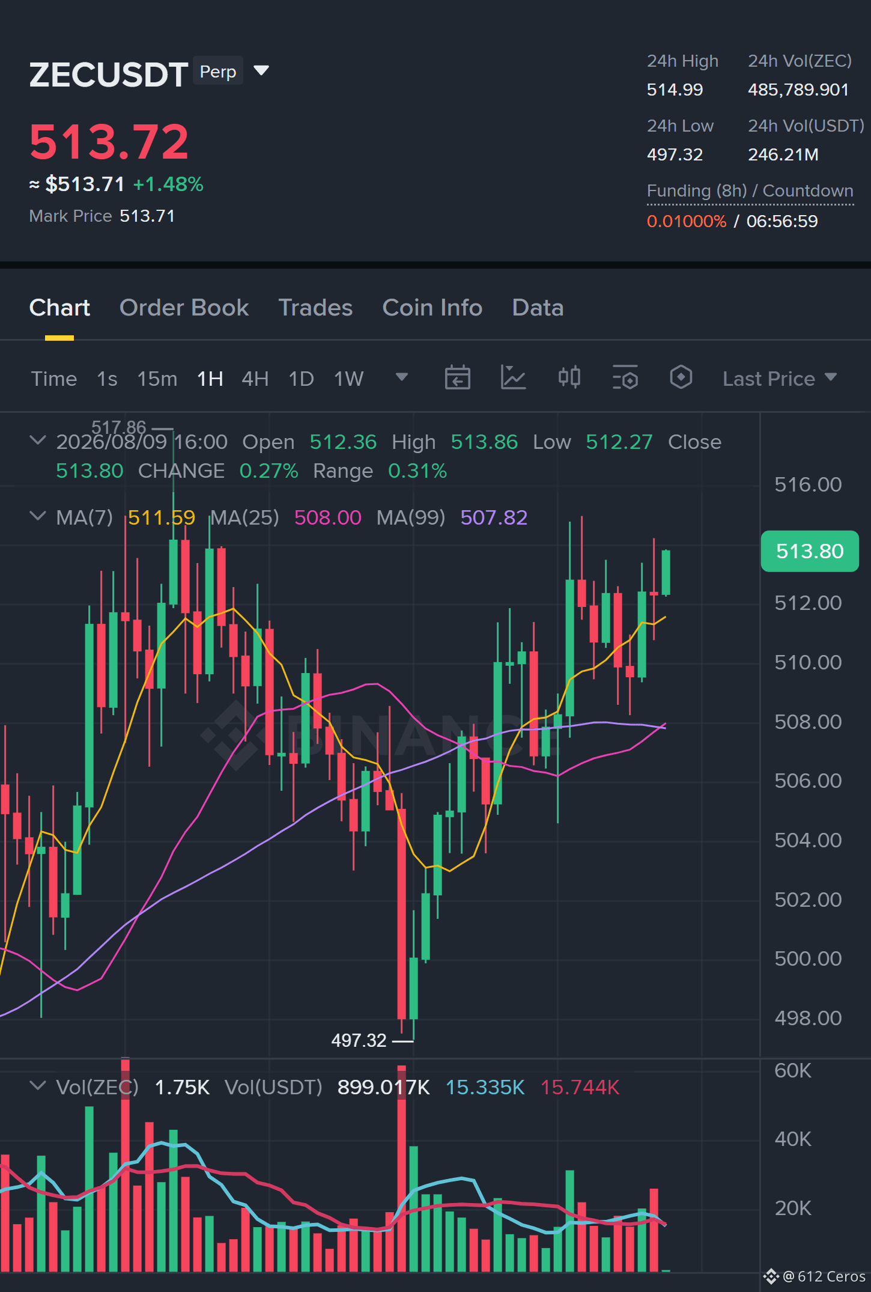Viewport: 871px width, 1292px height.
Task: Click the +1.48% change value
Action: (x=168, y=184)
